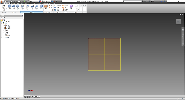Image resolution: width=185 pixels, height=100 pixels.
Task: Click the Undo arrow in quick access toolbar
Action: tap(14, 1)
